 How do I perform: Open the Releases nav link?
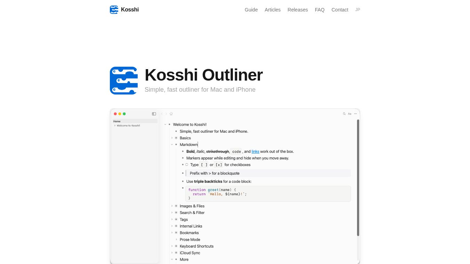point(298,10)
